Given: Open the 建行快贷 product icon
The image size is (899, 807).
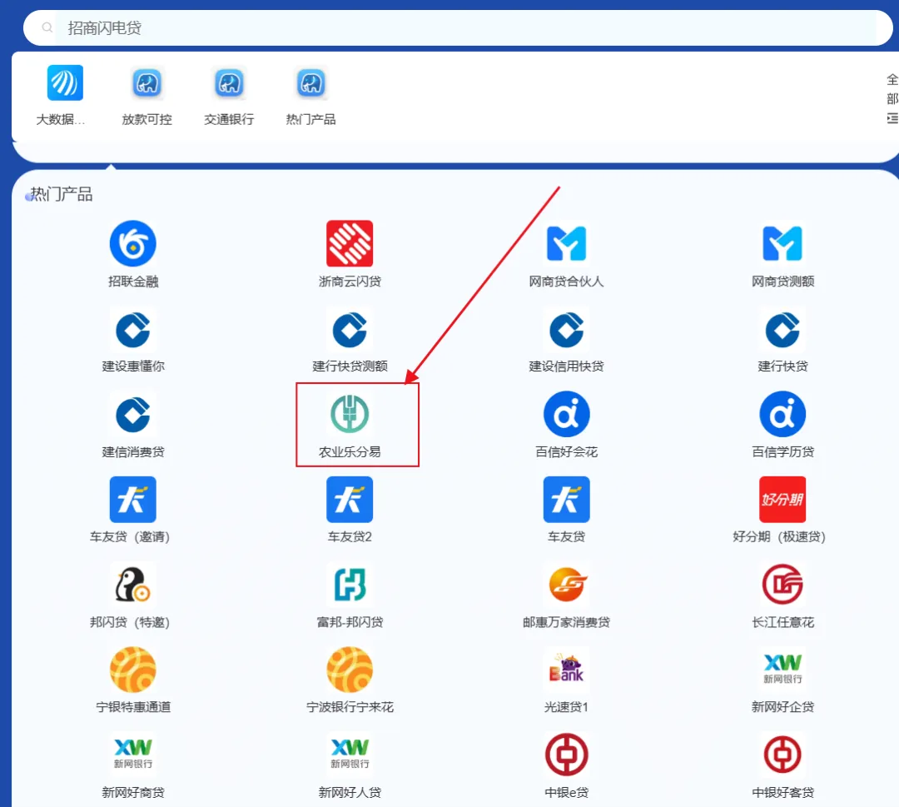Looking at the screenshot, I should pos(782,330).
